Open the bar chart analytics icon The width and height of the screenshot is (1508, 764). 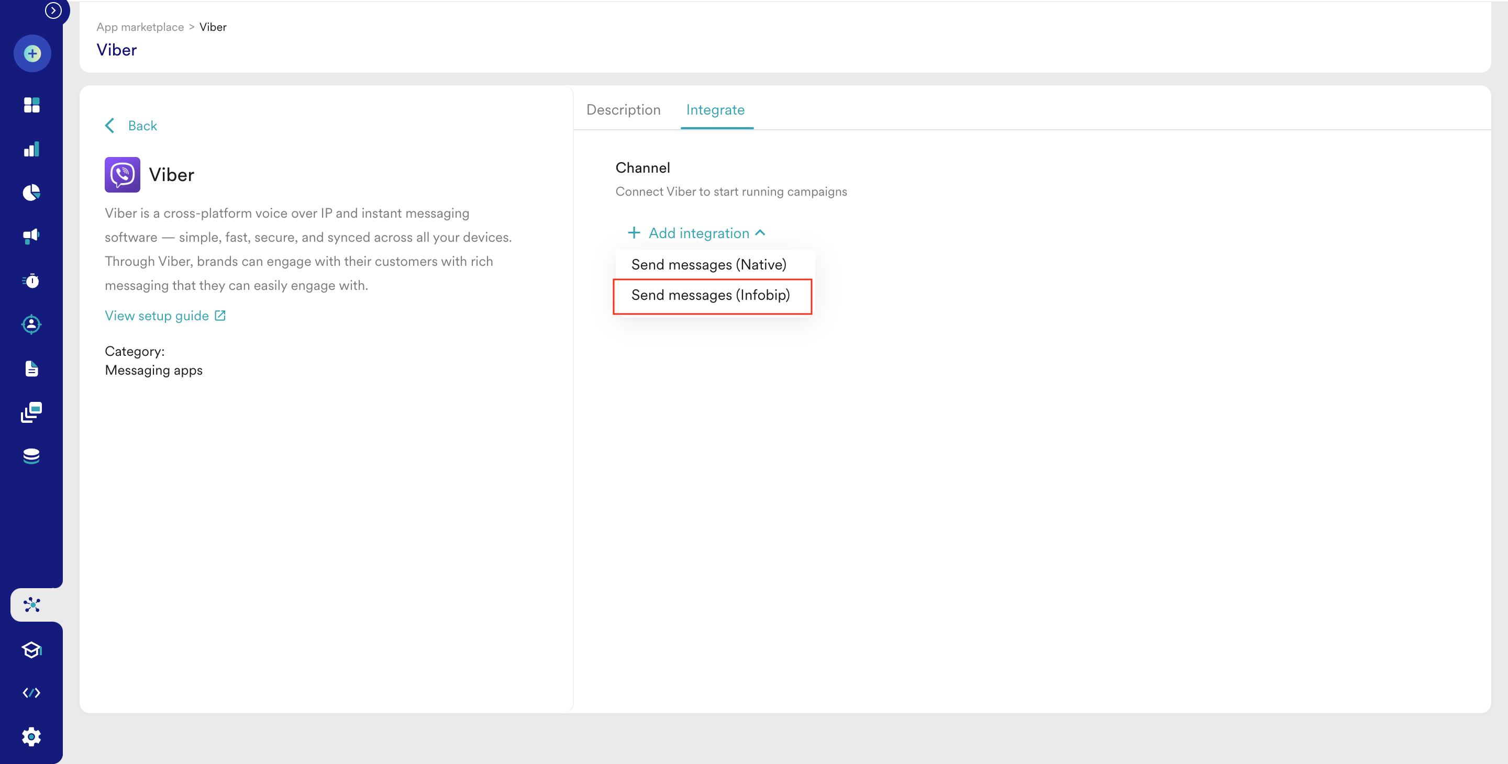click(31, 149)
